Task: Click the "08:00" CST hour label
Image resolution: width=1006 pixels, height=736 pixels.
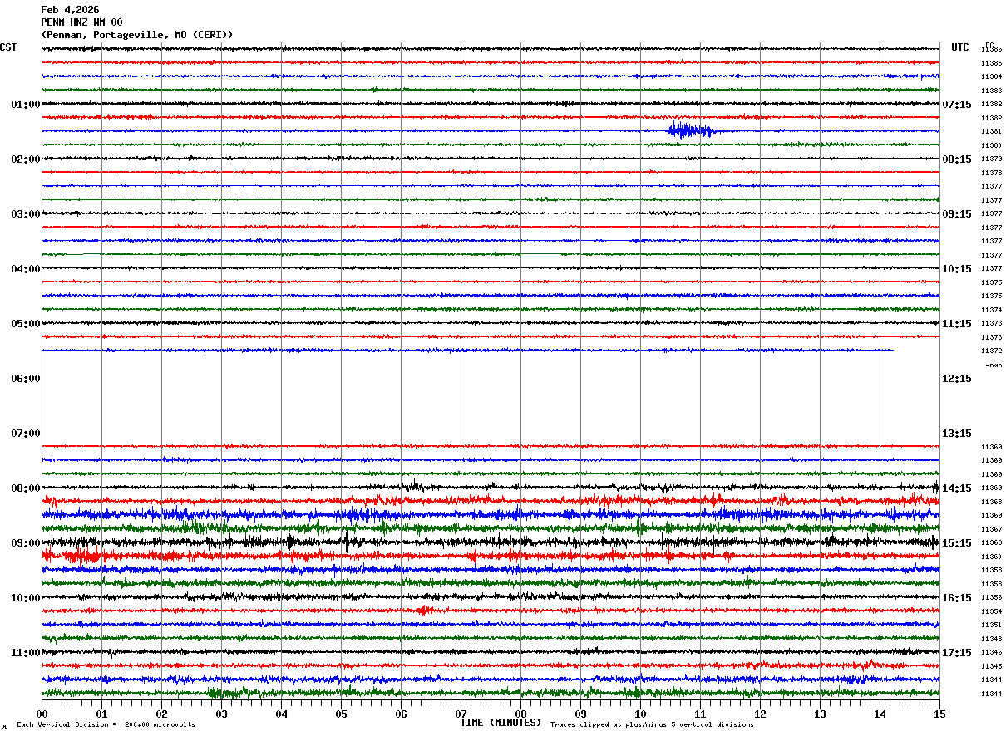Action: pos(26,488)
